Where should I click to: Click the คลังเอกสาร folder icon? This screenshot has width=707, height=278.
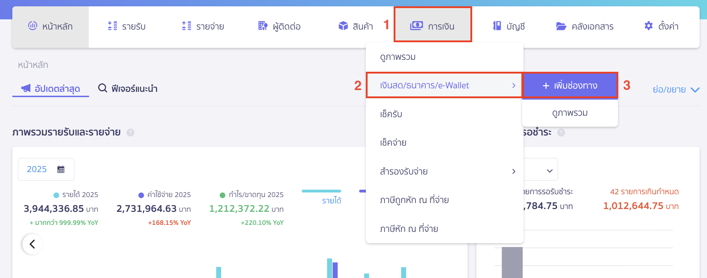click(x=561, y=26)
